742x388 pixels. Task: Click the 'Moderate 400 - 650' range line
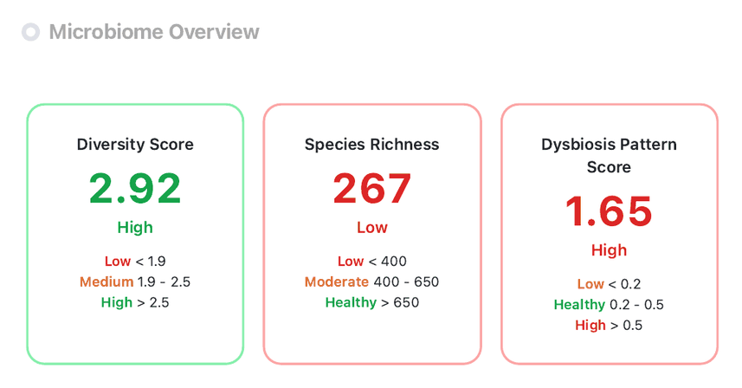pos(372,282)
